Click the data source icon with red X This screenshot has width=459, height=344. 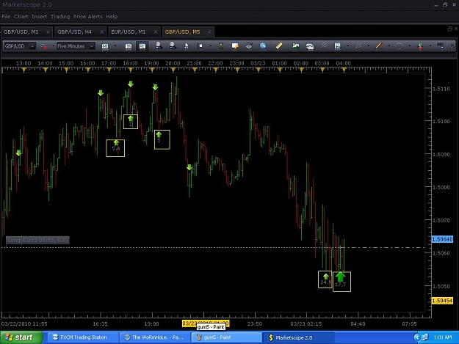43,46
